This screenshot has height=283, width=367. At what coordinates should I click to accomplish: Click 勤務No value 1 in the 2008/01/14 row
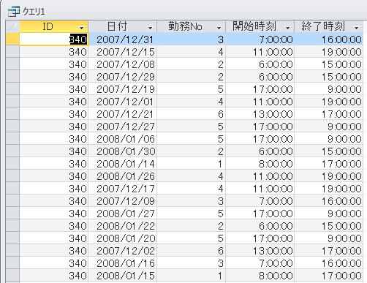pos(192,164)
